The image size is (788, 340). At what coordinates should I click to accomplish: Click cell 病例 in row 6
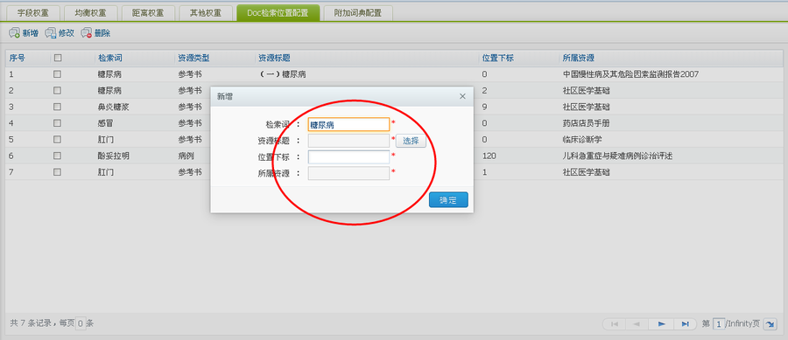coord(186,156)
